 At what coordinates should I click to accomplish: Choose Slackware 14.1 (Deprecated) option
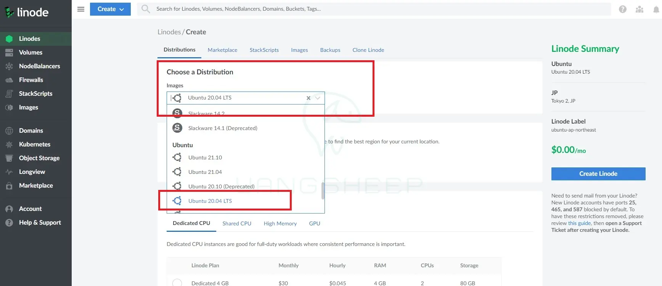246,128
